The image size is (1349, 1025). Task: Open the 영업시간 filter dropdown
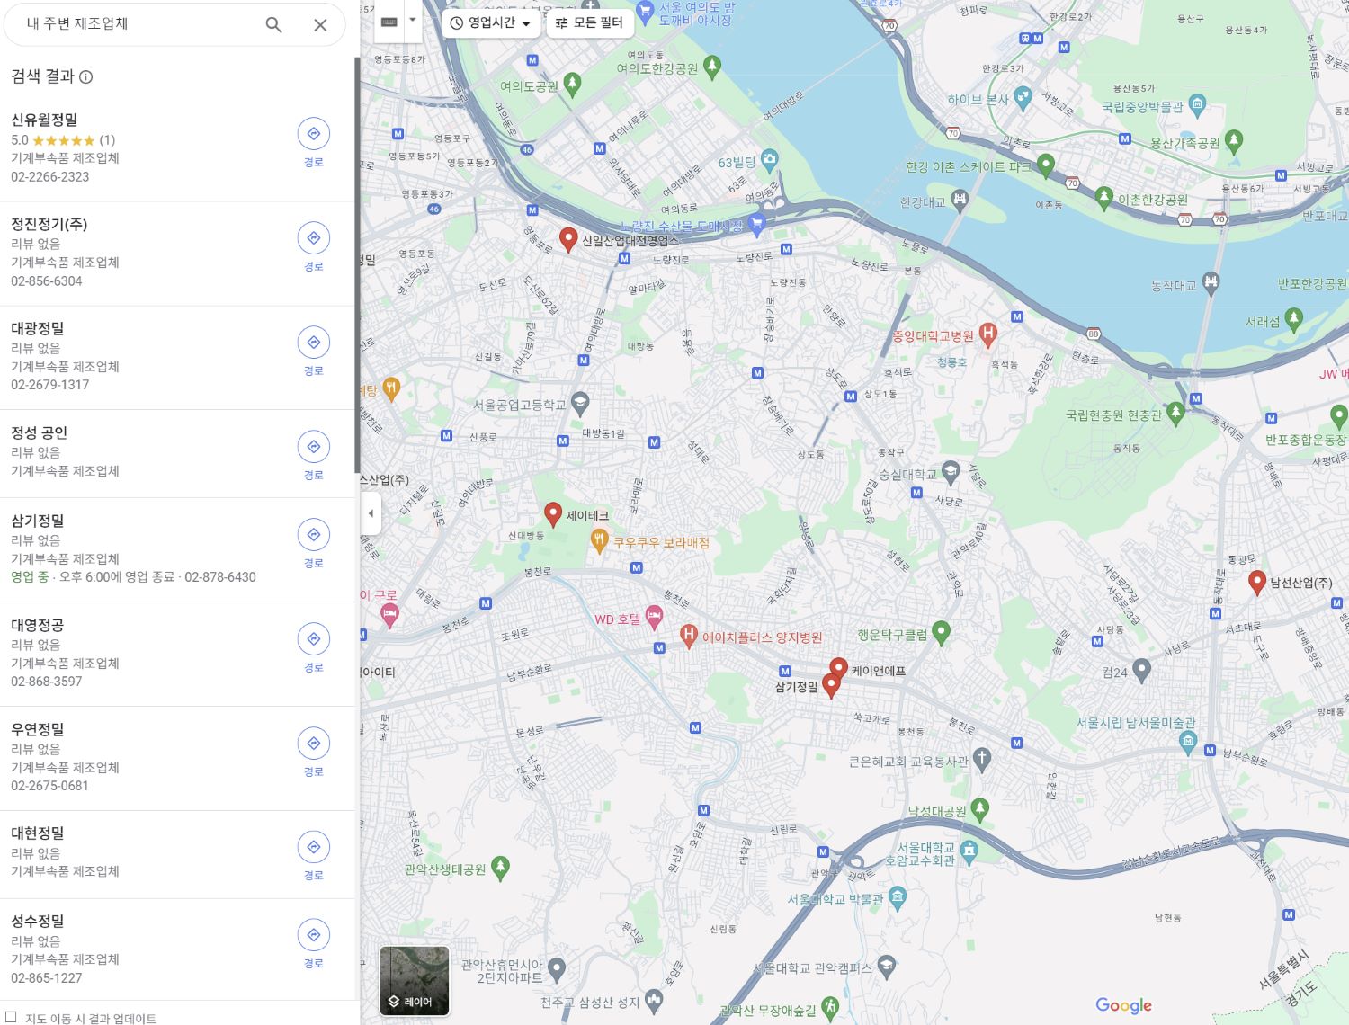491,22
